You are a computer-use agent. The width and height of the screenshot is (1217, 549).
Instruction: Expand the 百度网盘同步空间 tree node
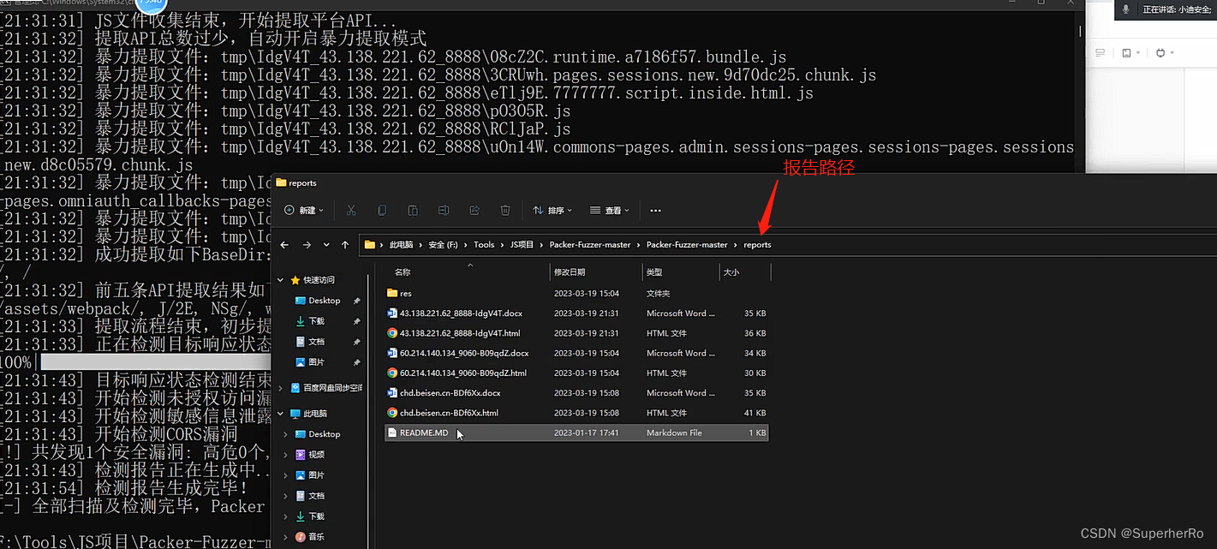point(281,389)
